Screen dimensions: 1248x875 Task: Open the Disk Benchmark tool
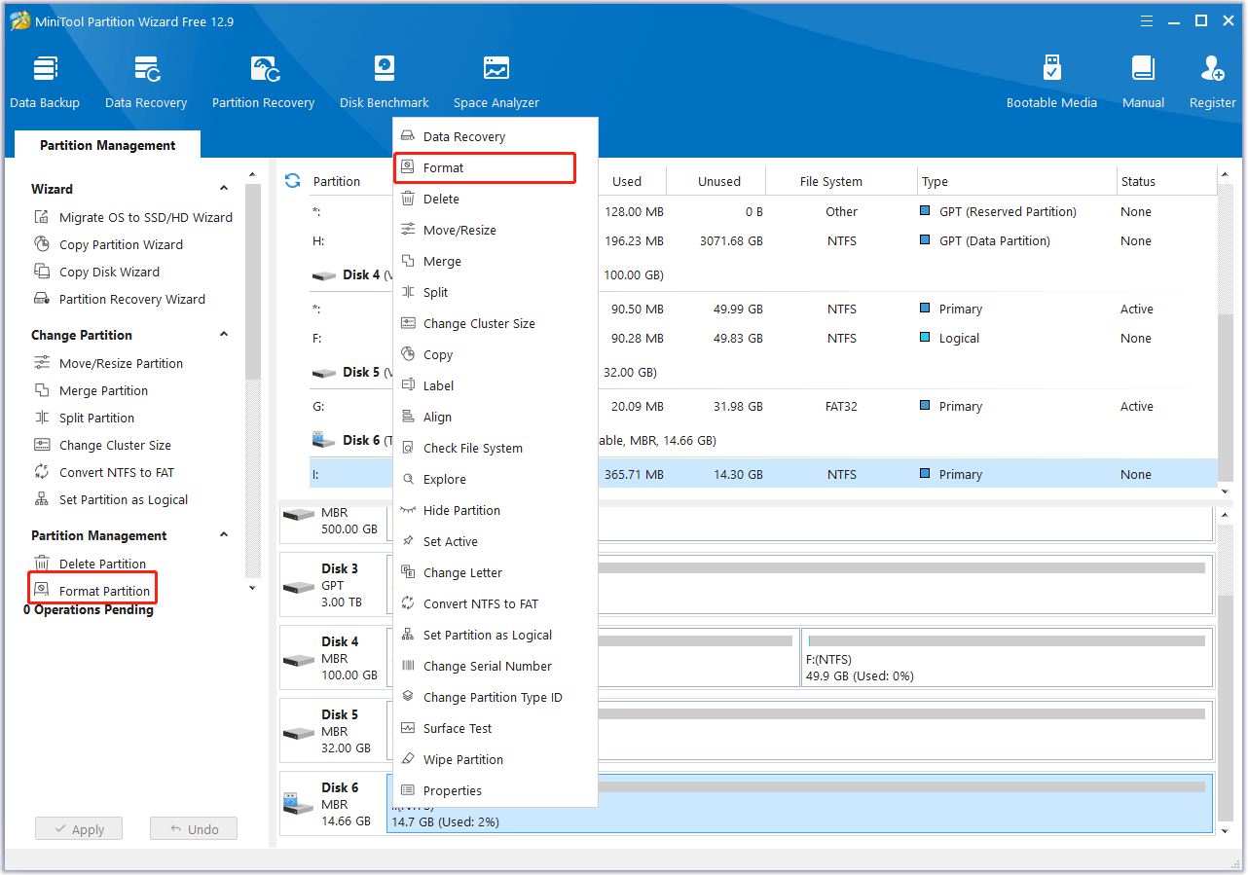[x=385, y=83]
